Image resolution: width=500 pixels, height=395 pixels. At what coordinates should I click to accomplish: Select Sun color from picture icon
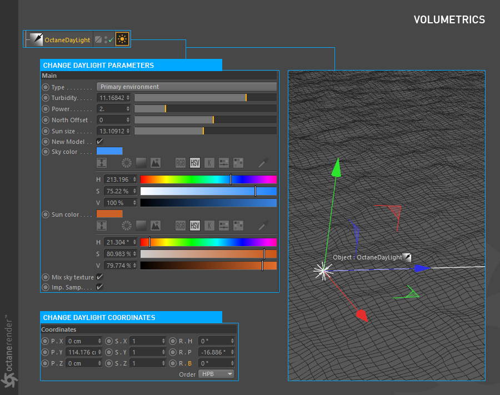(x=156, y=226)
